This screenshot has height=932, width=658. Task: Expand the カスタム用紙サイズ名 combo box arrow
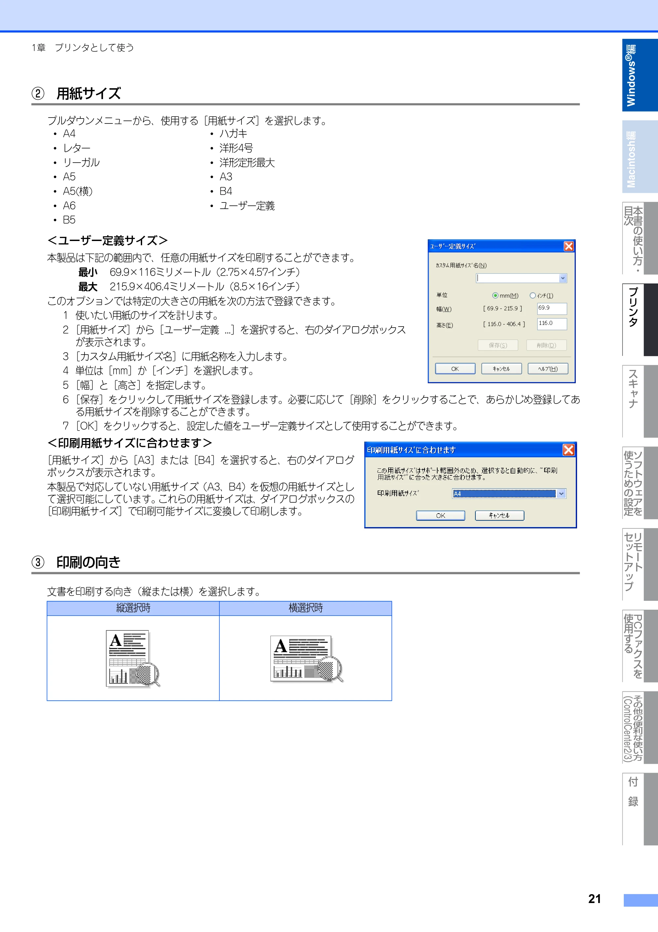tap(563, 278)
